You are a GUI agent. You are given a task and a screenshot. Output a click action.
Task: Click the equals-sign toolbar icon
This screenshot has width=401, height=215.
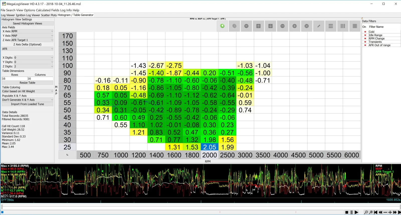tap(246, 26)
